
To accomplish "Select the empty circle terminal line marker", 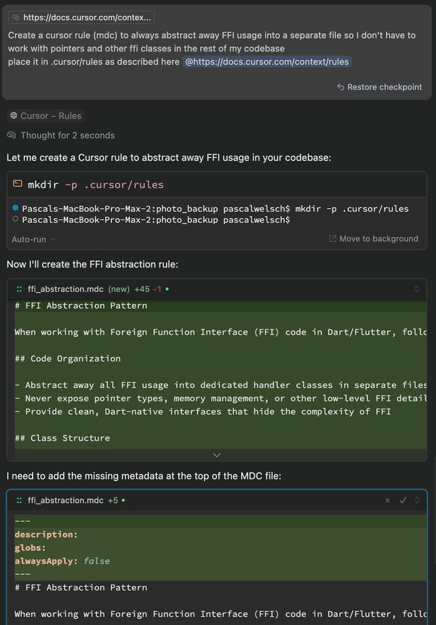I will click(x=15, y=219).
